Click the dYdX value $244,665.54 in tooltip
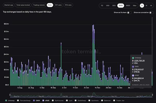Viewport: 156px width, 103px height. [x=138, y=78]
